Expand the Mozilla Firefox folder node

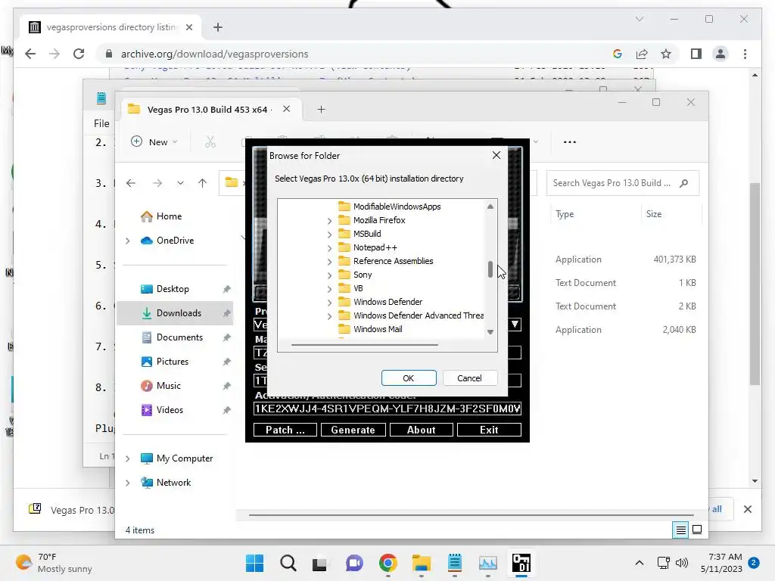[330, 220]
